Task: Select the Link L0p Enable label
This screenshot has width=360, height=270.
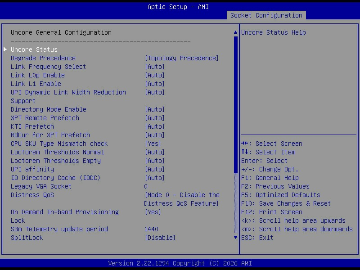Action: pyautogui.click(x=38, y=75)
